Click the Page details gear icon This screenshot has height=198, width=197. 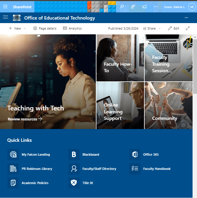(35, 28)
